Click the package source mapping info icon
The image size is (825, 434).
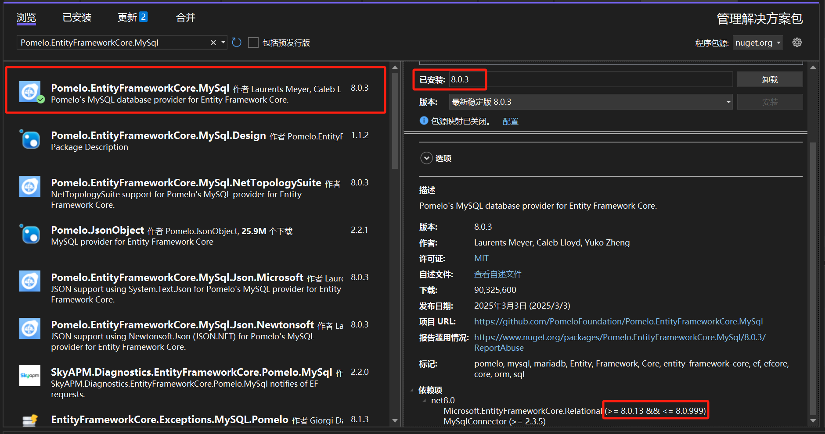coord(424,121)
